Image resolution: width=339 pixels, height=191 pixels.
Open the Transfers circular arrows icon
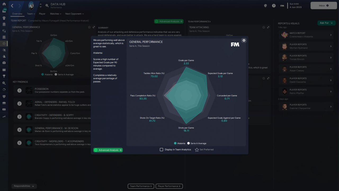4,89
